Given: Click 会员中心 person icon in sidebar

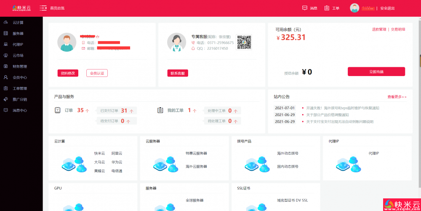Looking at the screenshot, I should click(x=5, y=77).
